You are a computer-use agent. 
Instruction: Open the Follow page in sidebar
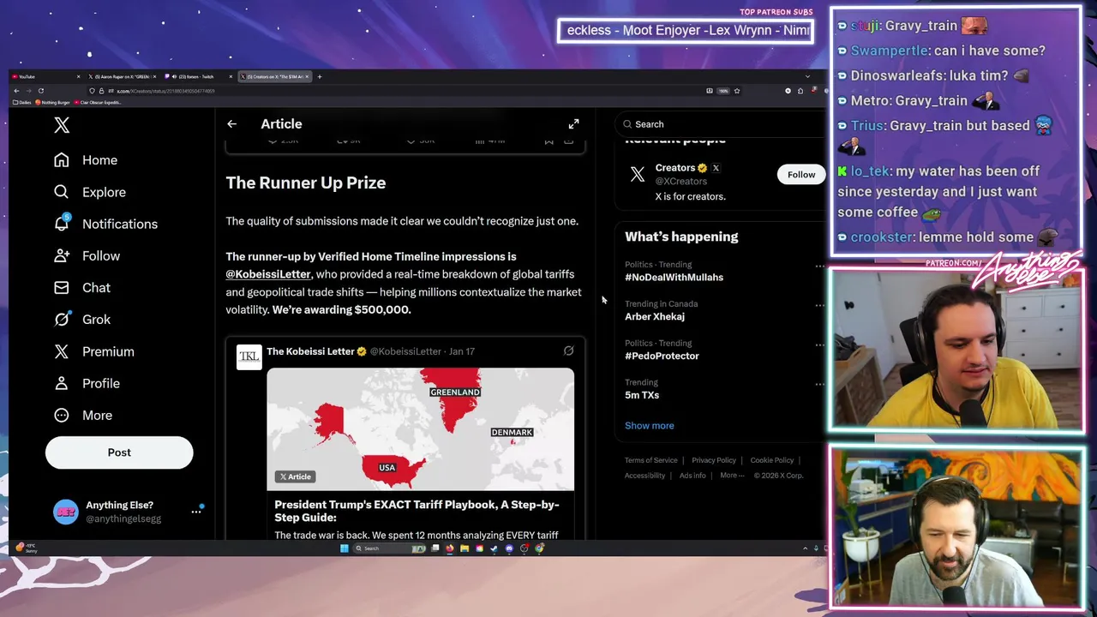pyautogui.click(x=87, y=255)
